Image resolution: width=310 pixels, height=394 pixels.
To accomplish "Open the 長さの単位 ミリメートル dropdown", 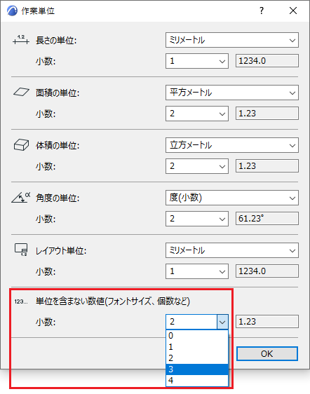I will [x=232, y=40].
